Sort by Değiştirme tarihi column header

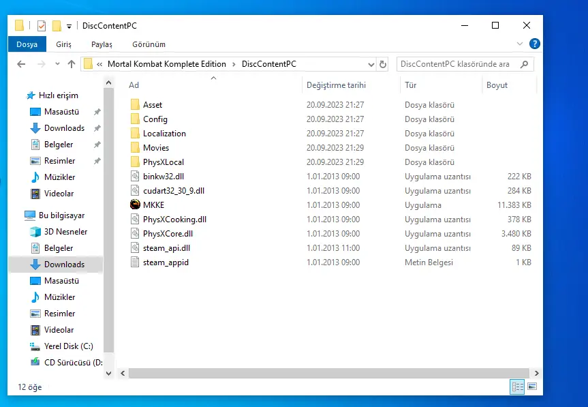pos(337,85)
